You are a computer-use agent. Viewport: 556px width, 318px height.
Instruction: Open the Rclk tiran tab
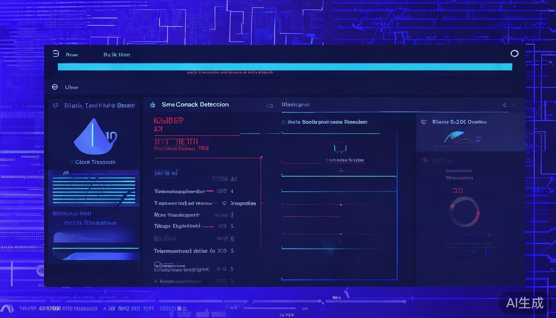tap(117, 55)
